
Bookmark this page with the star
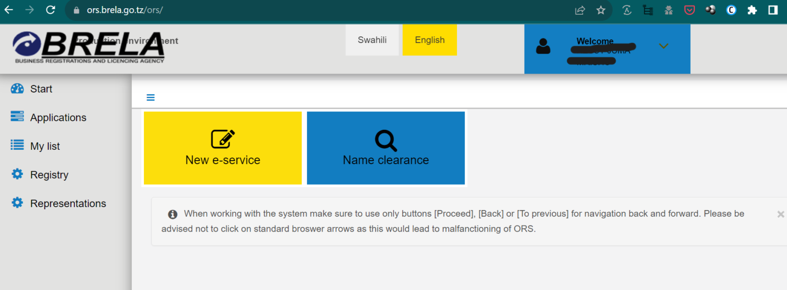click(601, 10)
